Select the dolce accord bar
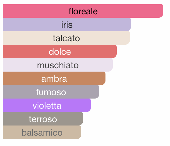 tap(60, 51)
